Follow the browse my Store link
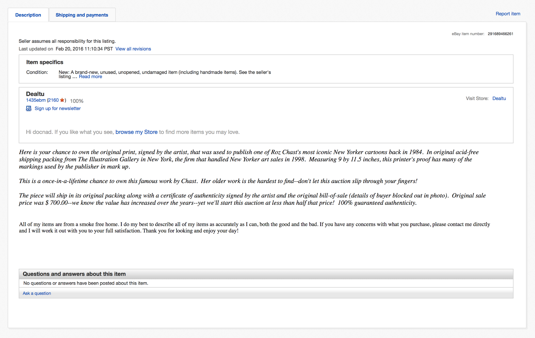The image size is (535, 338). (136, 132)
